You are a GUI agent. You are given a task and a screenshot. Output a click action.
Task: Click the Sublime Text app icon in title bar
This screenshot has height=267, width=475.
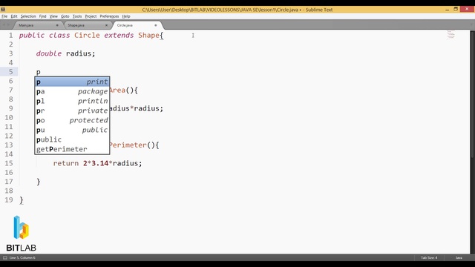3,10
